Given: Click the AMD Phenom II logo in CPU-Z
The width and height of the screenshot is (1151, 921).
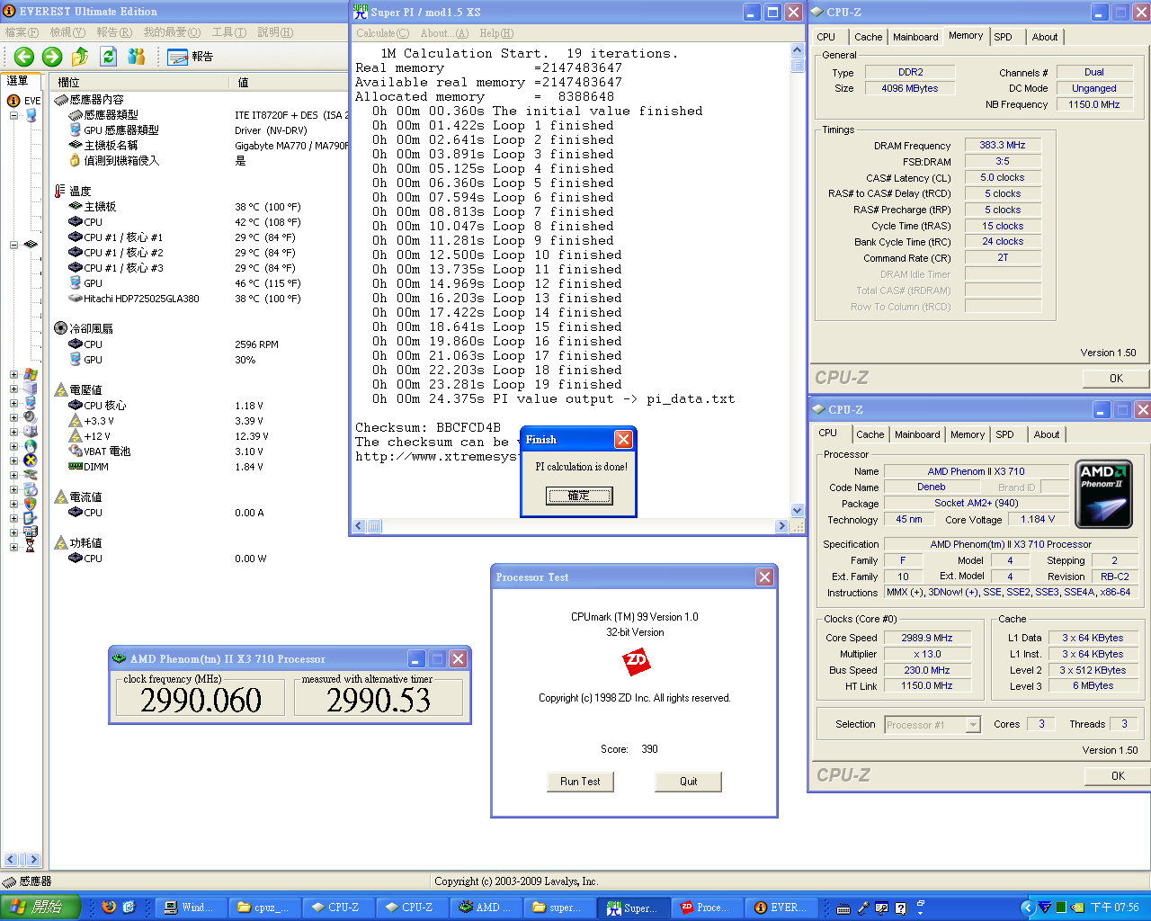Looking at the screenshot, I should pos(1104,494).
